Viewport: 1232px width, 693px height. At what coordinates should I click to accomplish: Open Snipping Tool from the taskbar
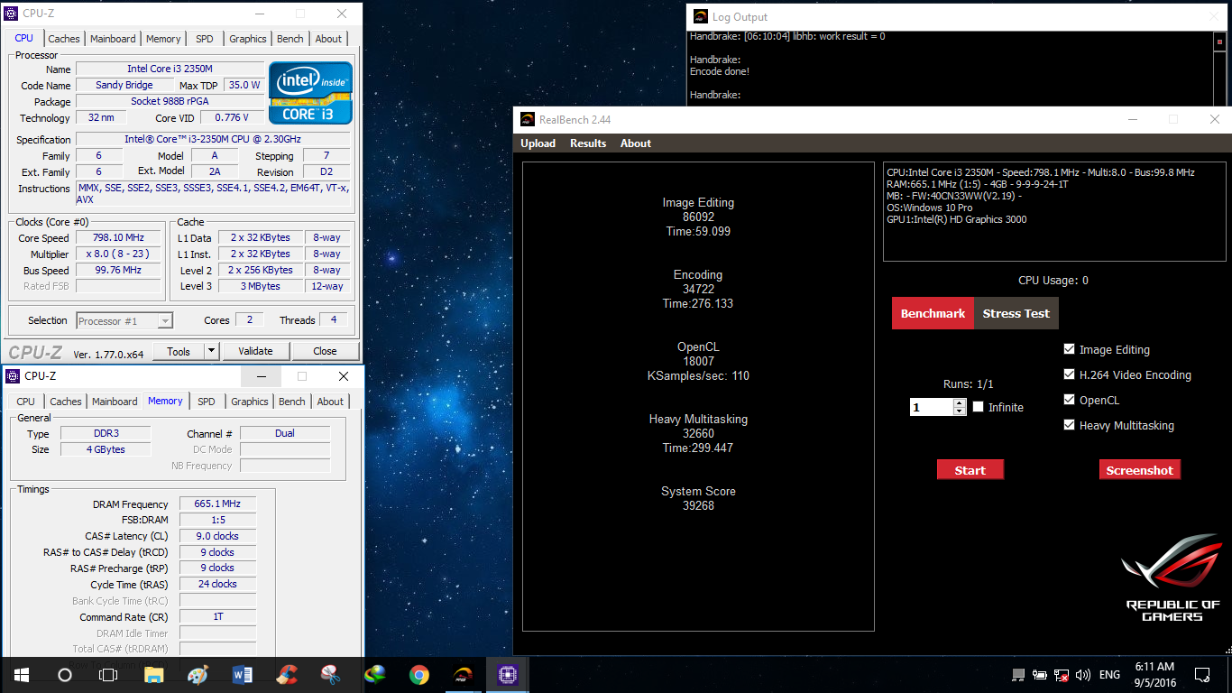[331, 674]
